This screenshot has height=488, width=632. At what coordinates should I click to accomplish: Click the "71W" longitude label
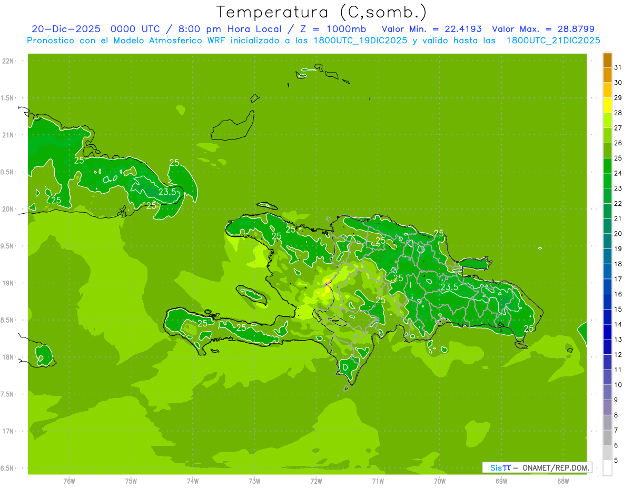pos(378,481)
